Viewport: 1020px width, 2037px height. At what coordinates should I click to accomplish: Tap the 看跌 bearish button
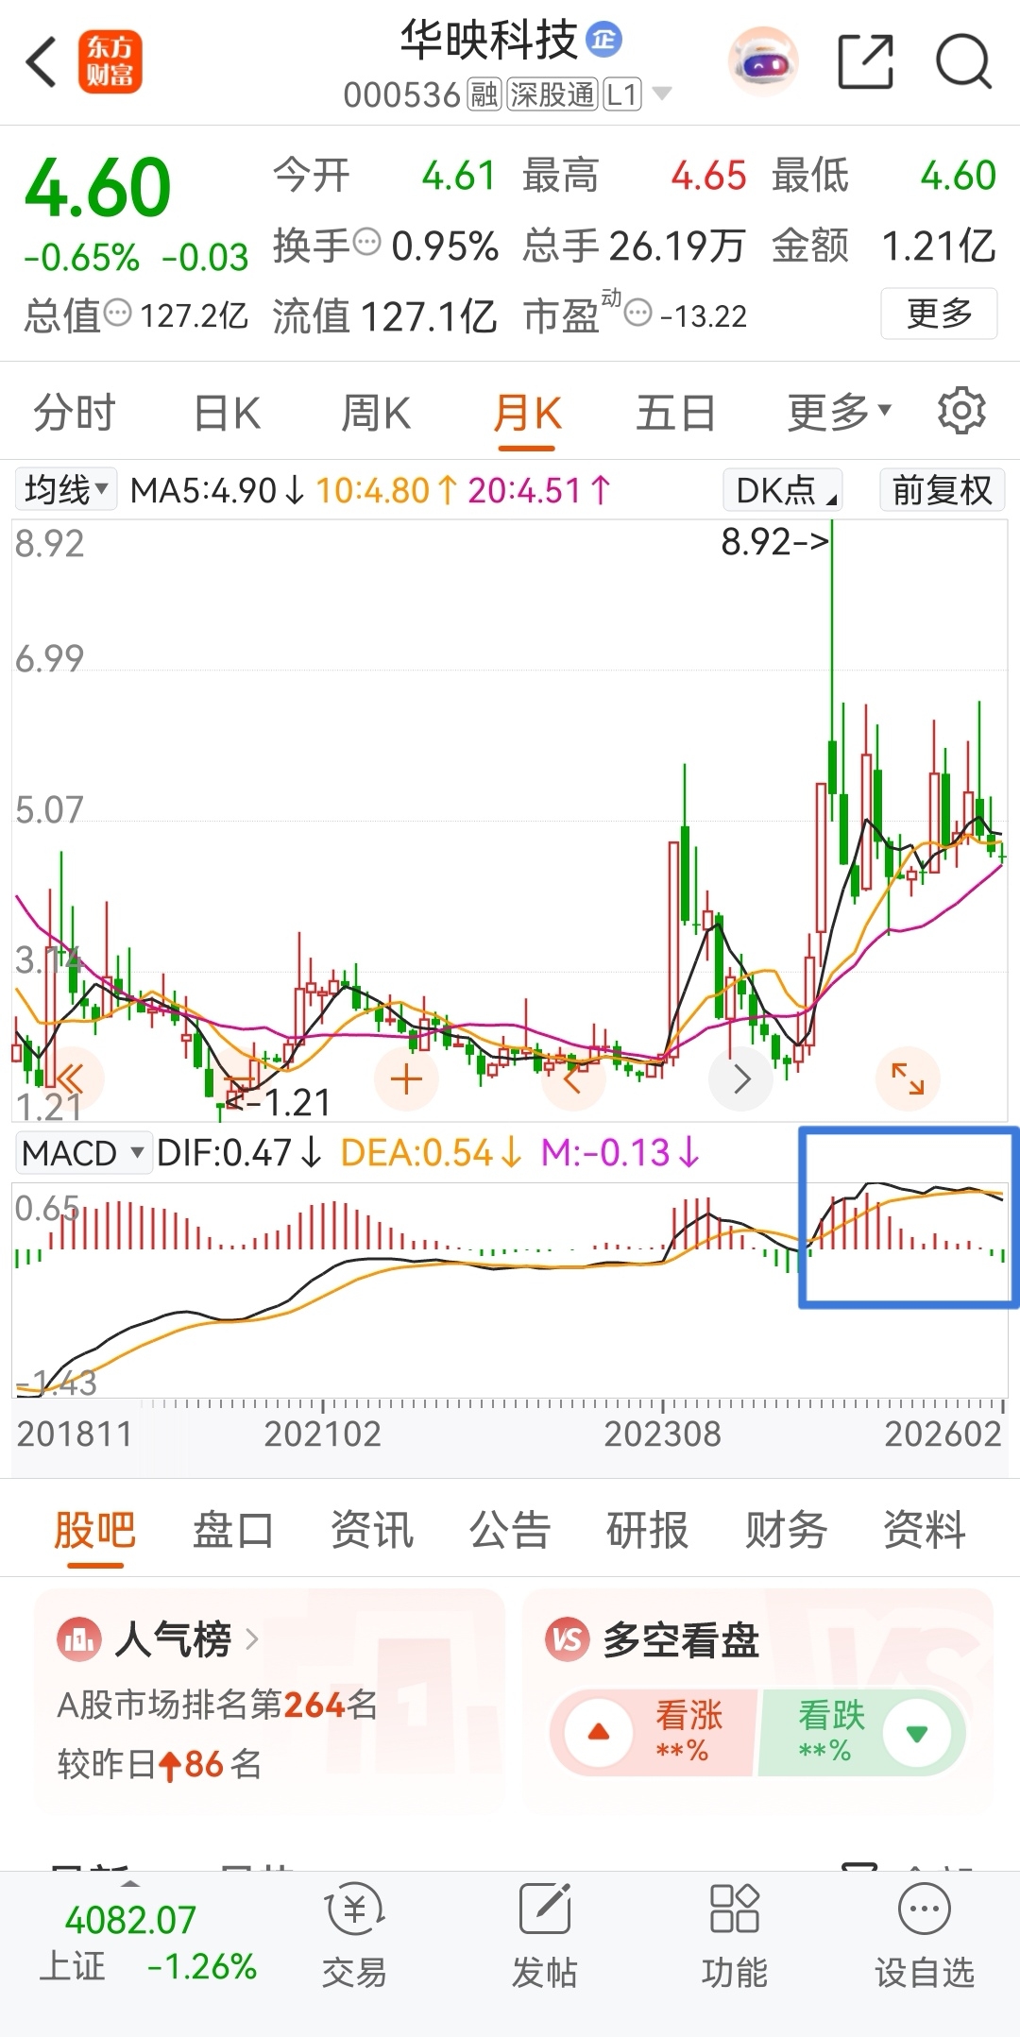tap(862, 1732)
